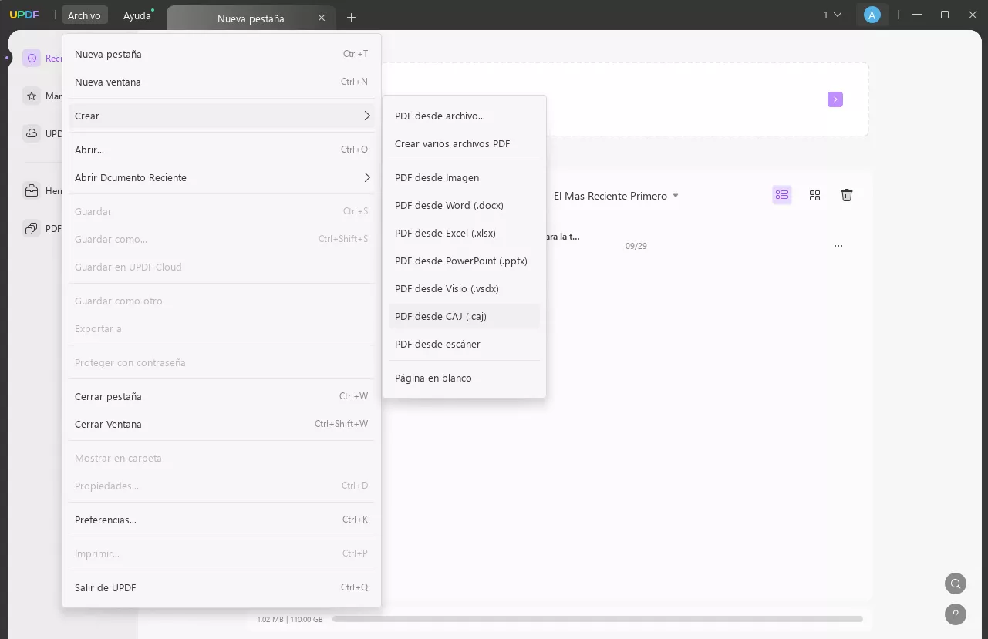Choose Nueva pestaña menu entry
This screenshot has width=988, height=639.
pos(222,54)
